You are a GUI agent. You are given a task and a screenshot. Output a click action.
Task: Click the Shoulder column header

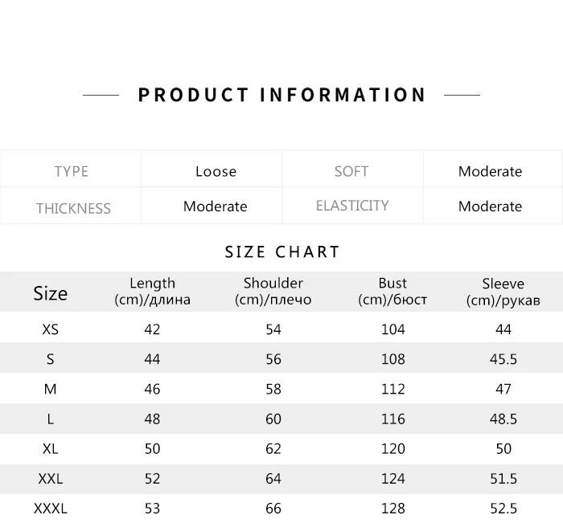273,292
